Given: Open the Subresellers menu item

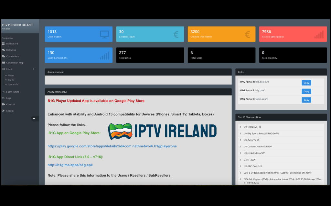Looking at the screenshot, I should pyautogui.click(x=13, y=92).
